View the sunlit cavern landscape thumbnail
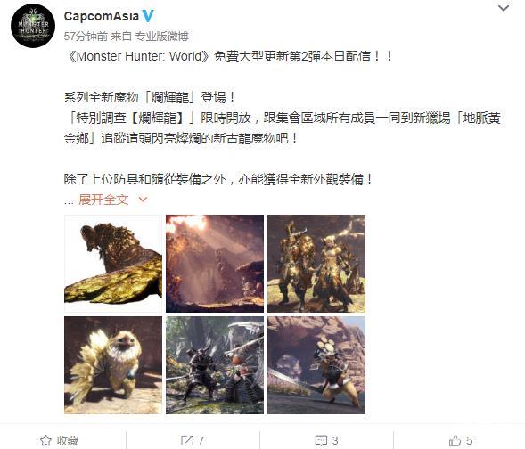The width and height of the screenshot is (525, 449). (x=215, y=264)
